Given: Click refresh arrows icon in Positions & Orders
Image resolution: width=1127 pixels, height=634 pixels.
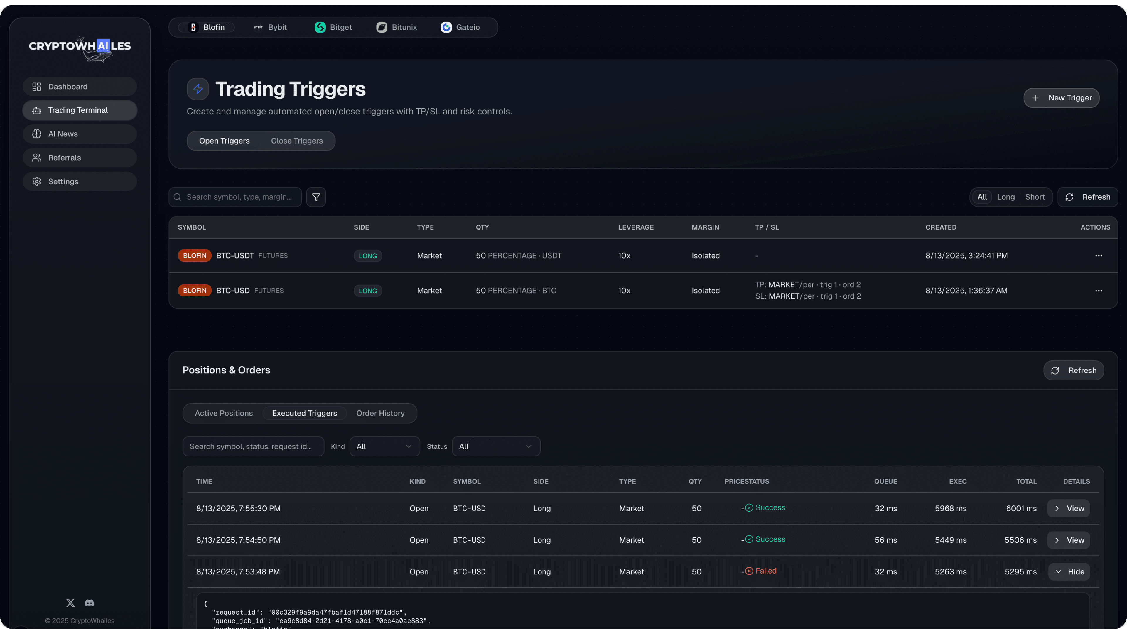Looking at the screenshot, I should point(1055,371).
